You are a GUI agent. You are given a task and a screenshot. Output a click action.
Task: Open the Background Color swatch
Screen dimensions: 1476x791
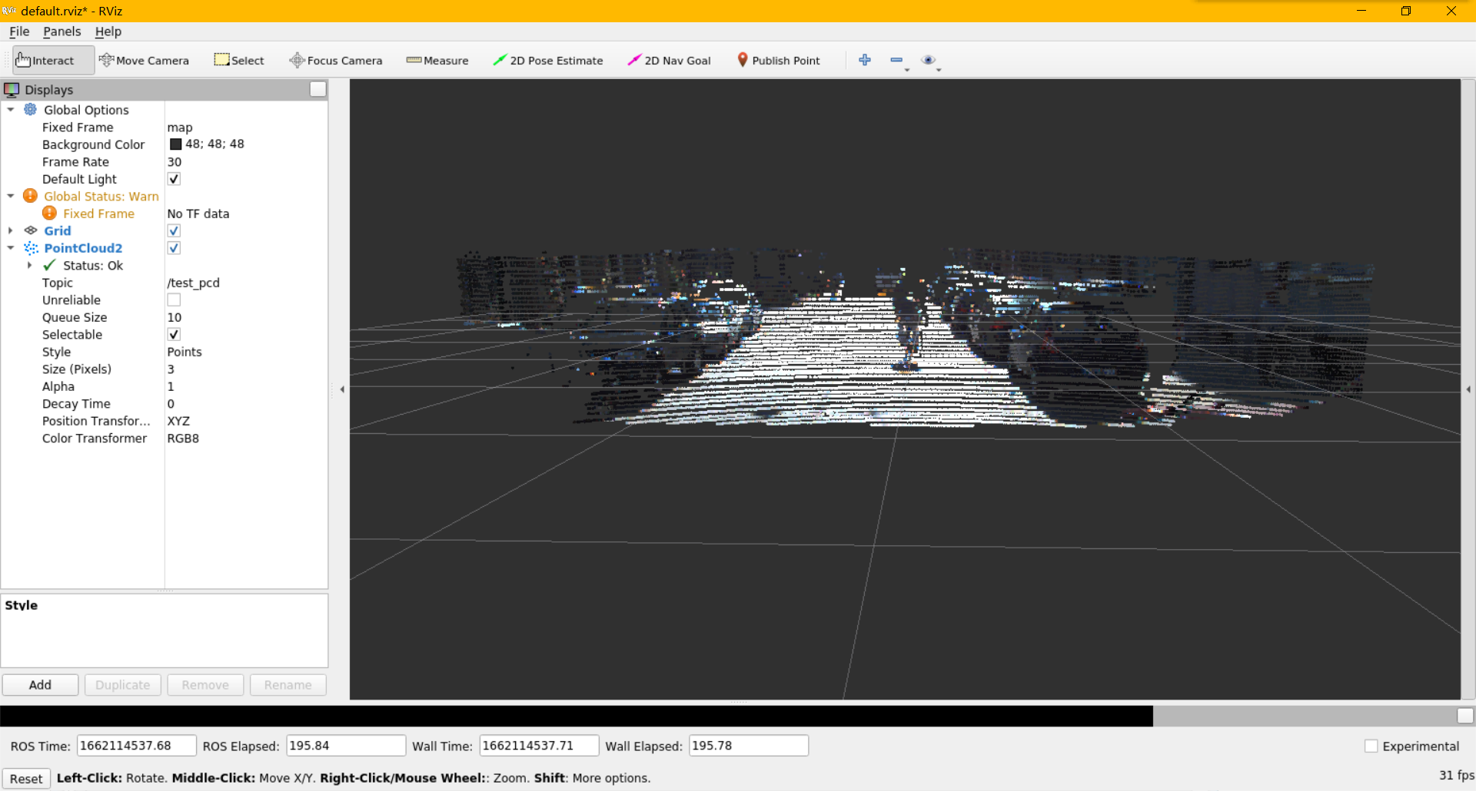[175, 144]
